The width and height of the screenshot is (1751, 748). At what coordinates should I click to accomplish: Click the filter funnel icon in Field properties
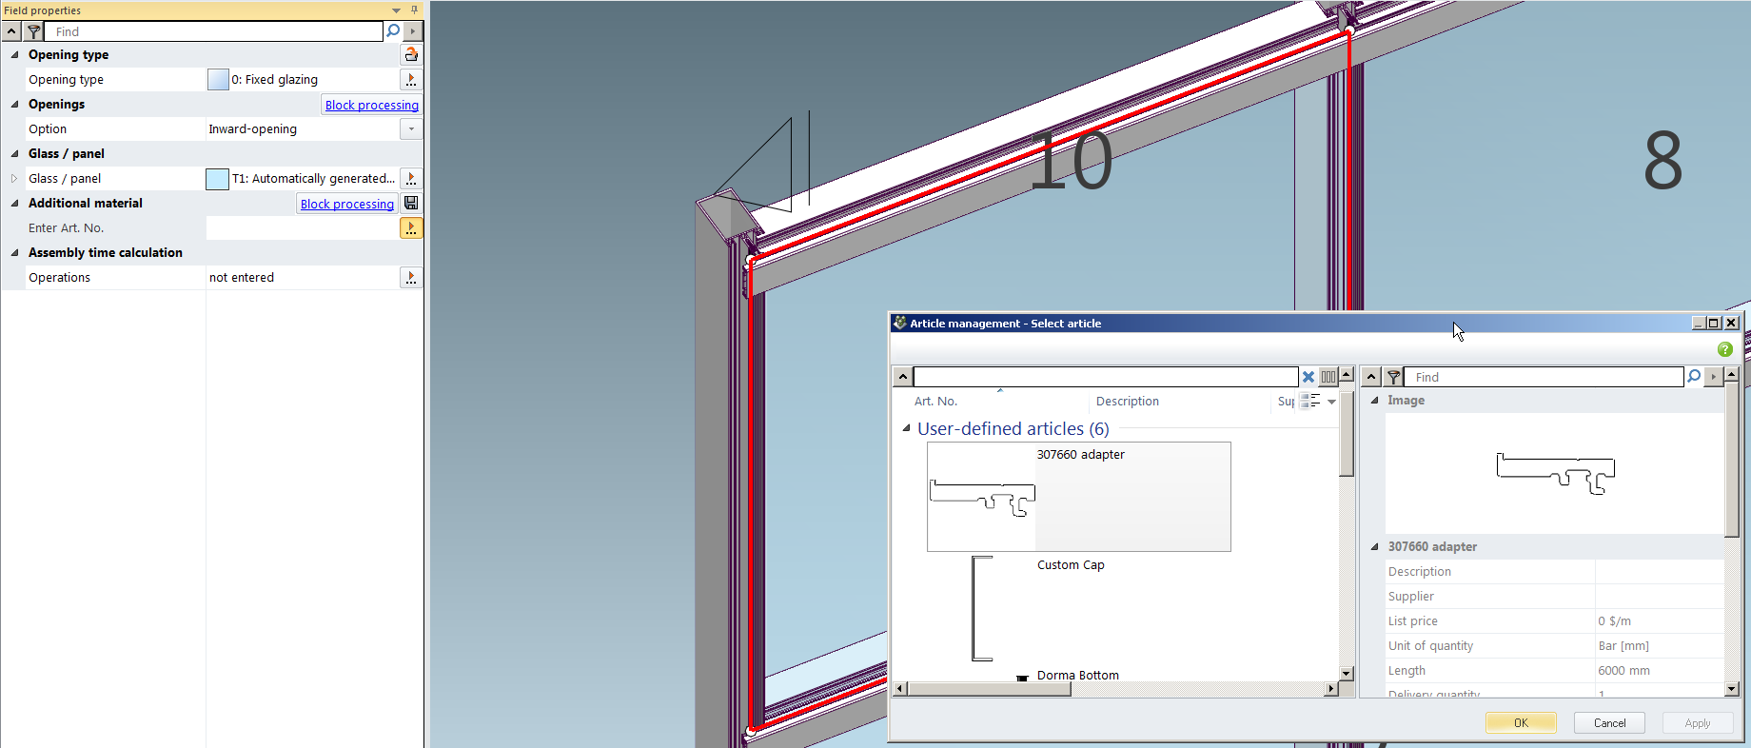(x=33, y=31)
